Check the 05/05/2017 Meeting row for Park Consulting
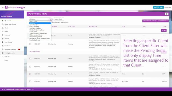The image size is (172, 96). (x=30, y=44)
